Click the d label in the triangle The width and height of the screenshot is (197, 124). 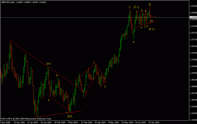(146, 11)
